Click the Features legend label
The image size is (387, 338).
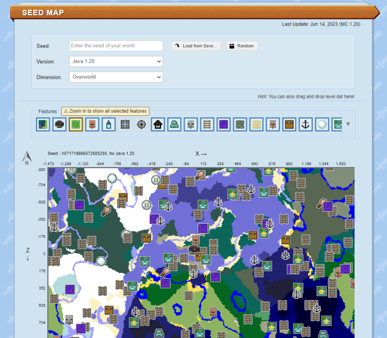tap(48, 112)
